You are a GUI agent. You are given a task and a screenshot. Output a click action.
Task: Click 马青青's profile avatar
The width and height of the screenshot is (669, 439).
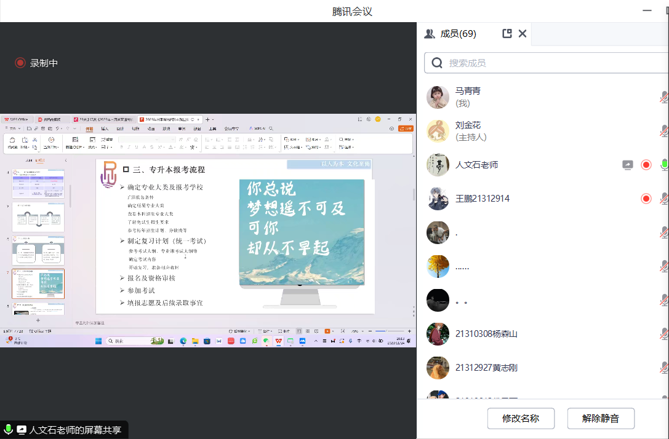(x=438, y=97)
